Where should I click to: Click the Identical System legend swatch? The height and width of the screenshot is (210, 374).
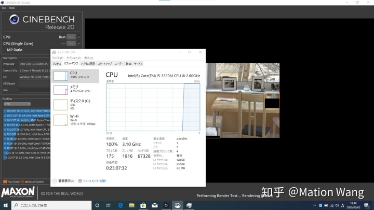click(x=22, y=181)
